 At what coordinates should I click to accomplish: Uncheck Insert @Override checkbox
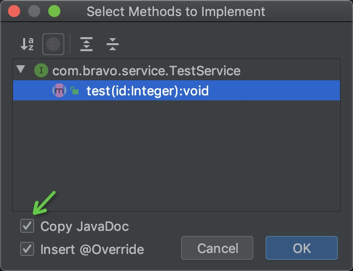tap(27, 249)
